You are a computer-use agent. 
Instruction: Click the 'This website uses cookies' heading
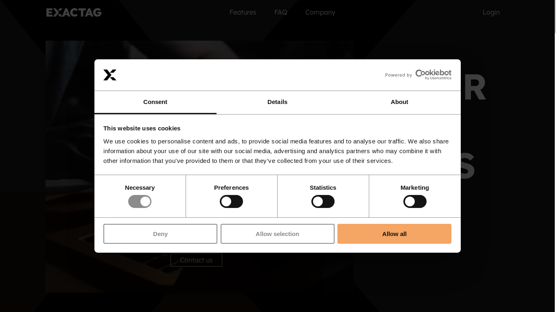[142, 128]
